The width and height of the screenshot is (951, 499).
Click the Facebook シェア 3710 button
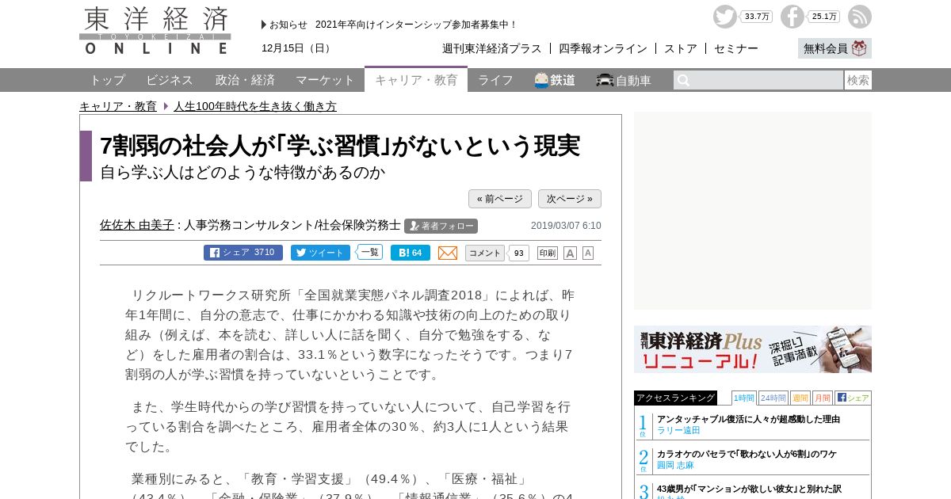(243, 253)
